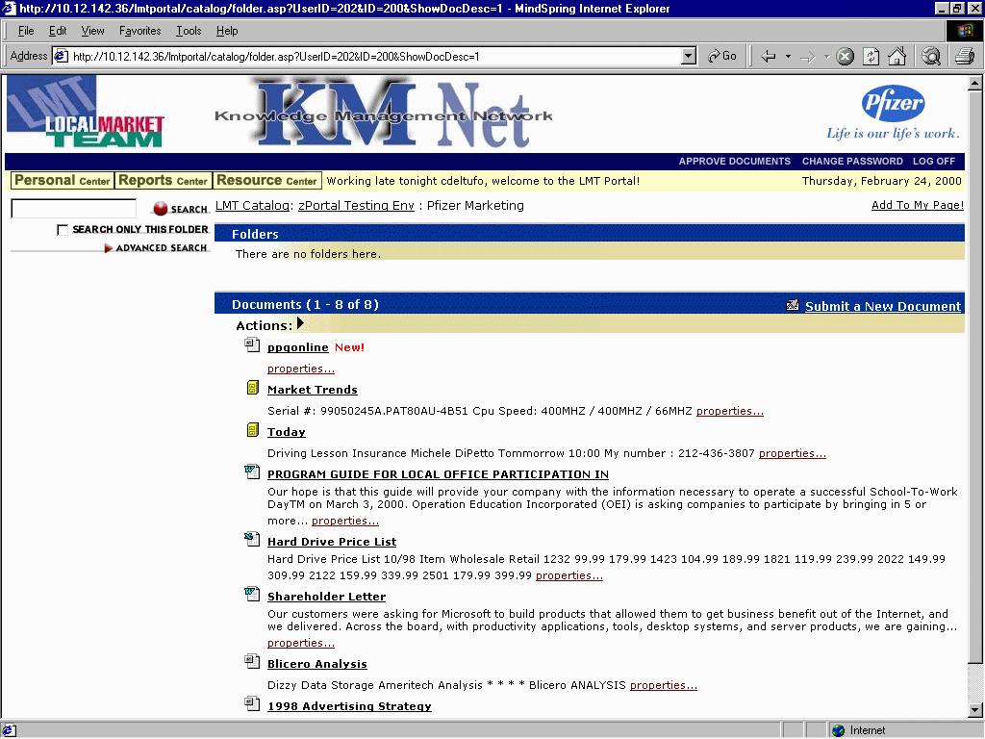Screen dimensions: 985x739
Task: Switch to the Reports Center tab
Action: pyautogui.click(x=163, y=181)
